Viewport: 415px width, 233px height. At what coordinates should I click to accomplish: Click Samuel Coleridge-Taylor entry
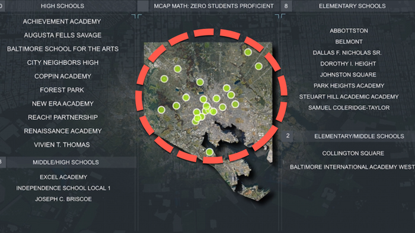point(349,108)
